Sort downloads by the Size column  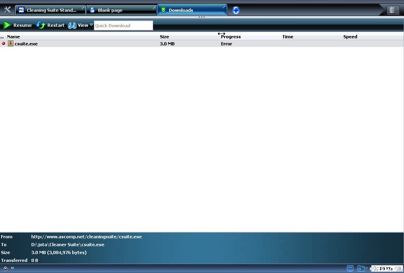click(x=189, y=37)
